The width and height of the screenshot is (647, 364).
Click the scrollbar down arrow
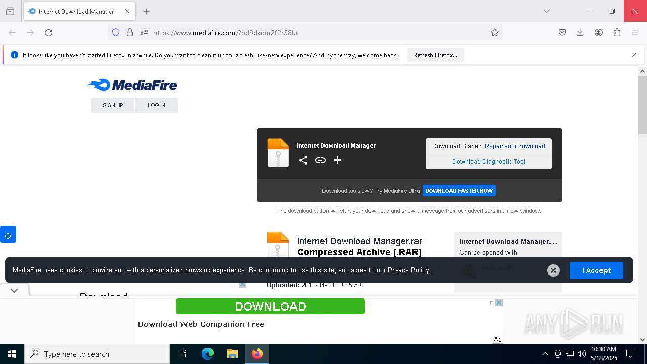click(642, 340)
